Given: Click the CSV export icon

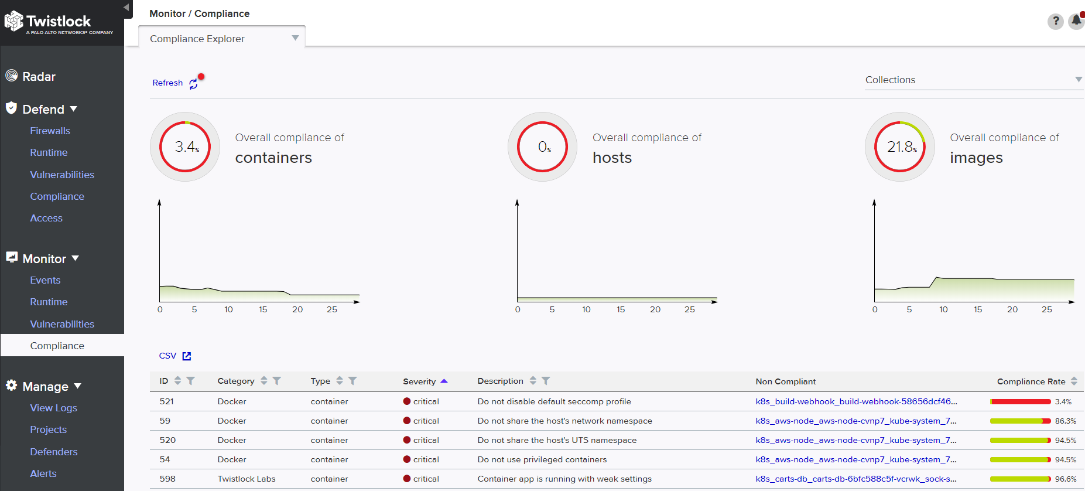Looking at the screenshot, I should pyautogui.click(x=187, y=356).
